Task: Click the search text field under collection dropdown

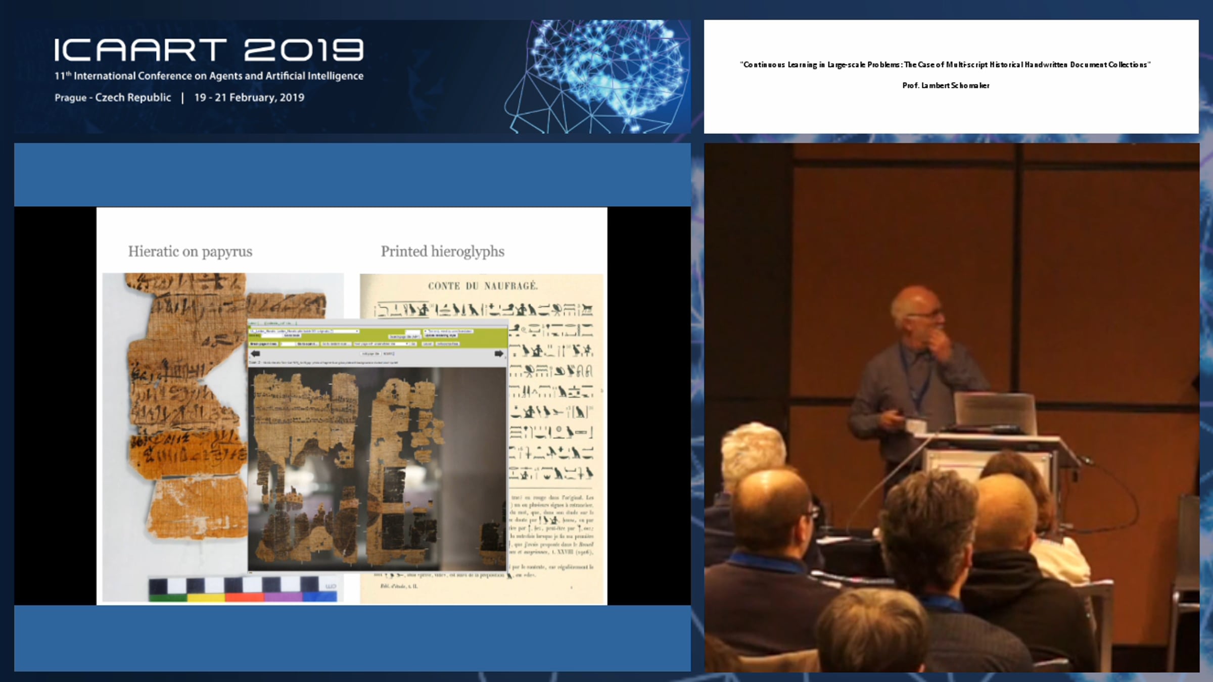Action: pyautogui.click(x=272, y=335)
